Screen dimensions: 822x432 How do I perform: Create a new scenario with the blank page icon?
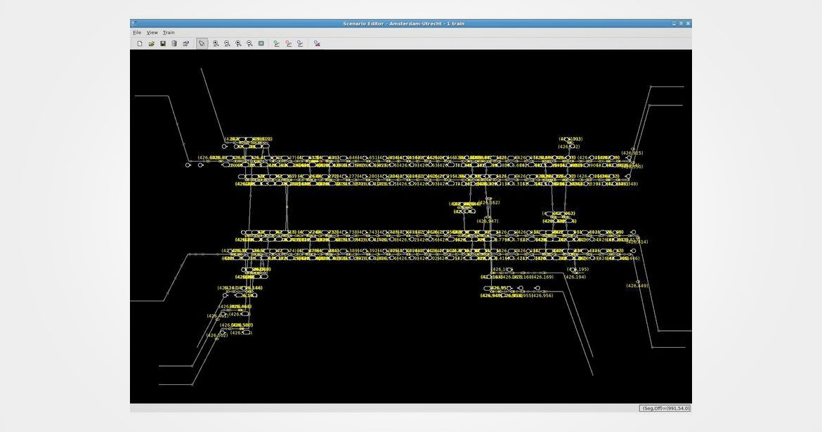[139, 44]
